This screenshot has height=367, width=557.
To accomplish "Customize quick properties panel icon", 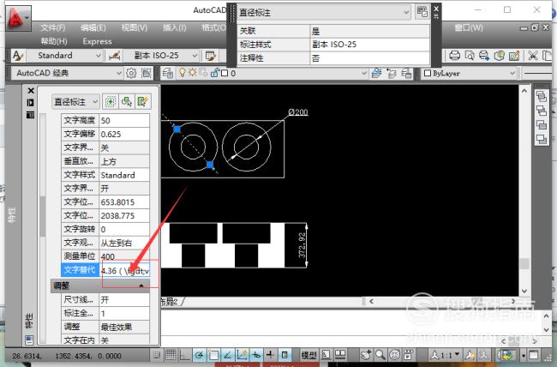I will point(422,12).
